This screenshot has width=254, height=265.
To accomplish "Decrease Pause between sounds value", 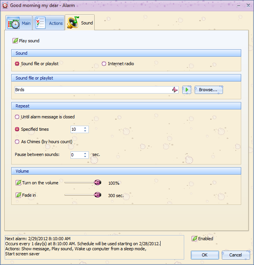I will [x=85, y=156].
